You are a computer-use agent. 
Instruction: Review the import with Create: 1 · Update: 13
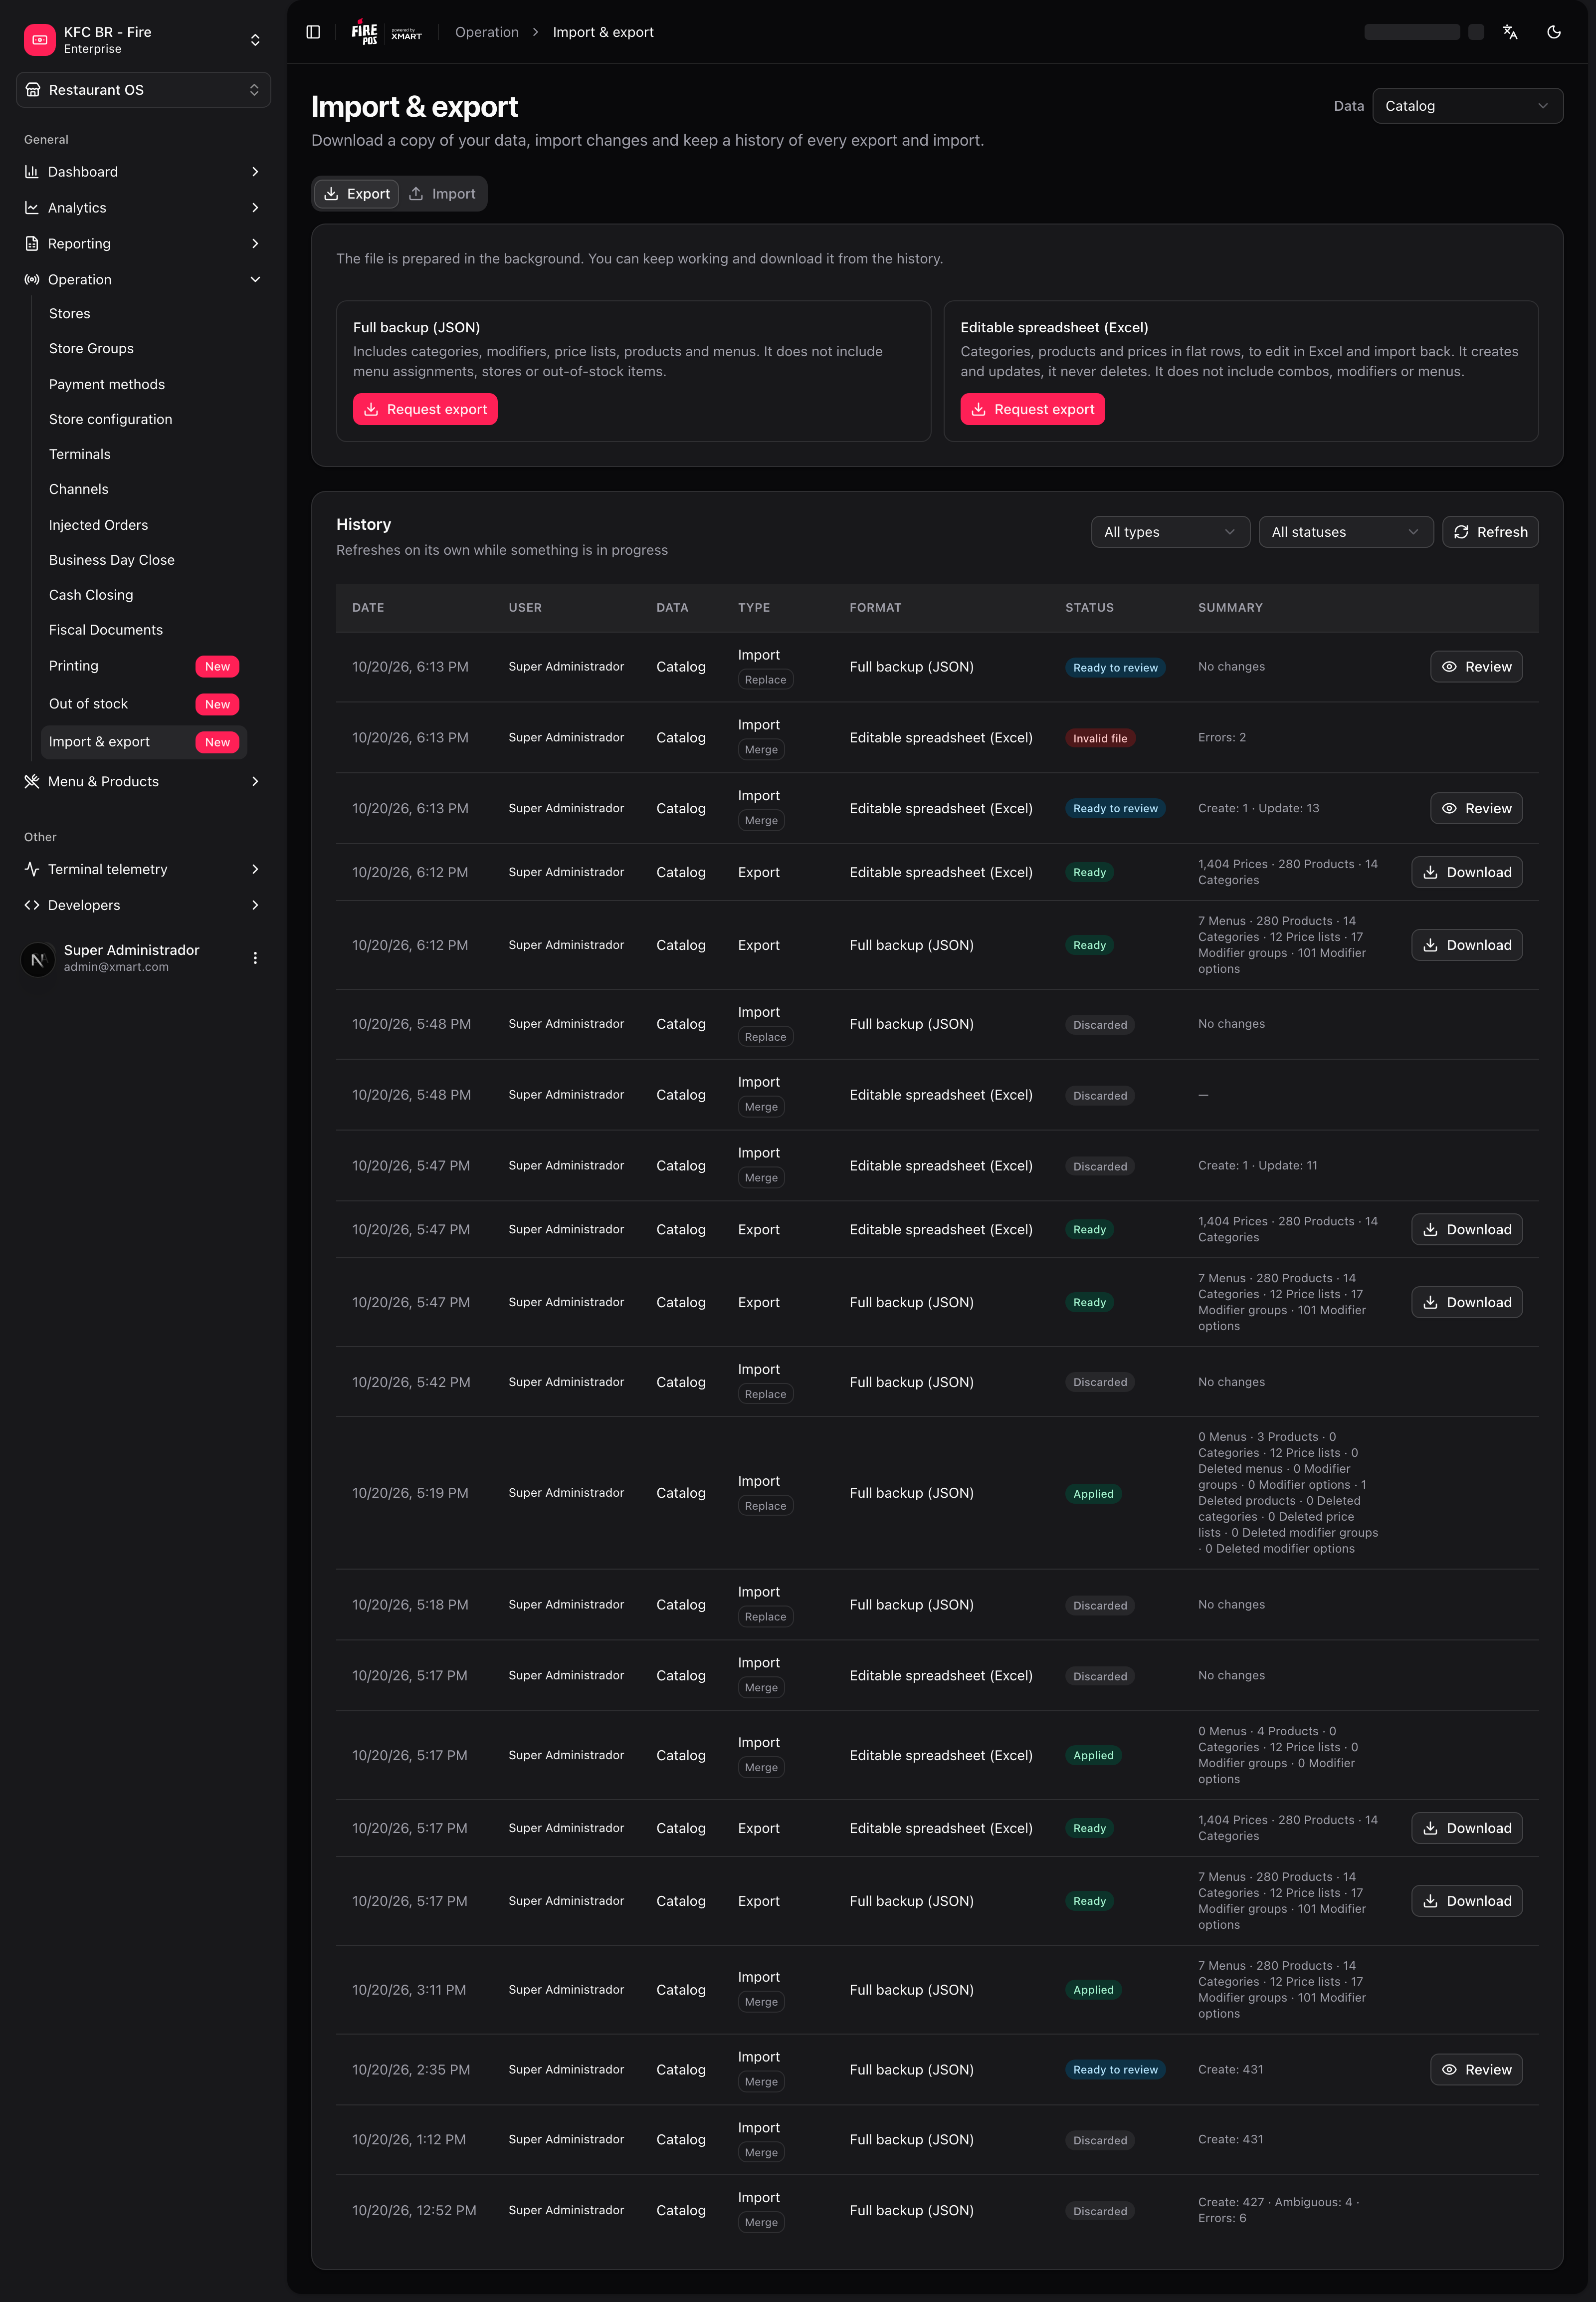pyautogui.click(x=1476, y=808)
